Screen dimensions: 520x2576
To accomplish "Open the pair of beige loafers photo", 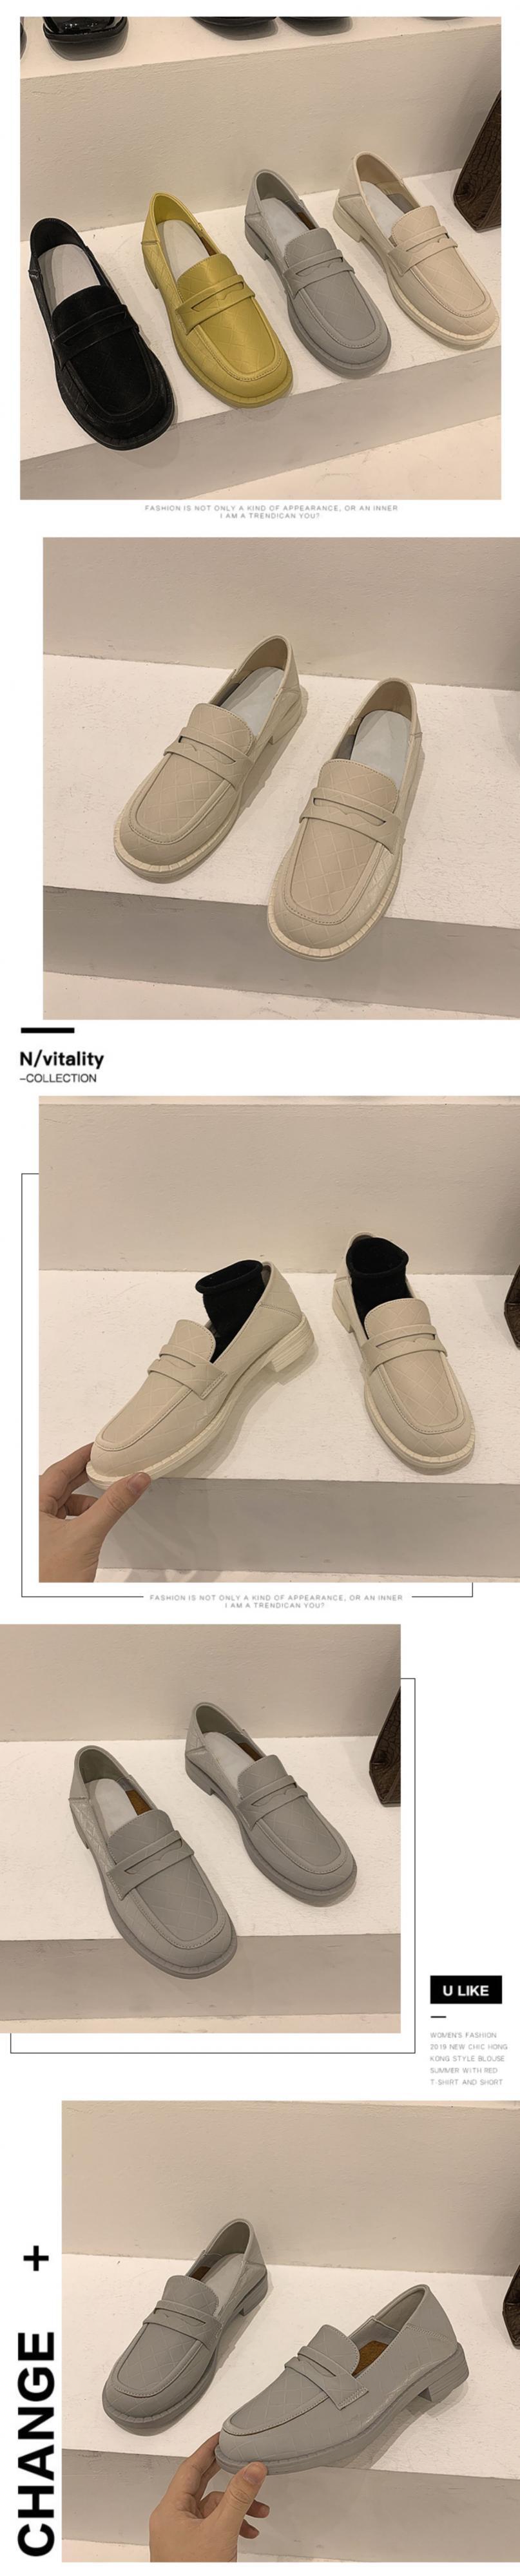I will pyautogui.click(x=281, y=779).
